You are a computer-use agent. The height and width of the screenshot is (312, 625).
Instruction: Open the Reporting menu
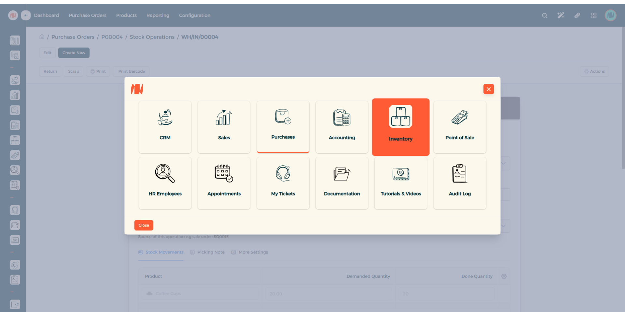pyautogui.click(x=158, y=15)
